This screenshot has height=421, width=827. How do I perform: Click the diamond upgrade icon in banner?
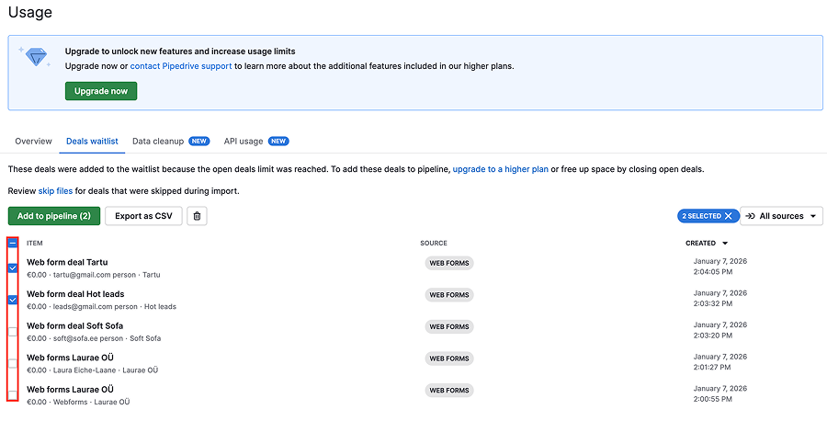[36, 57]
